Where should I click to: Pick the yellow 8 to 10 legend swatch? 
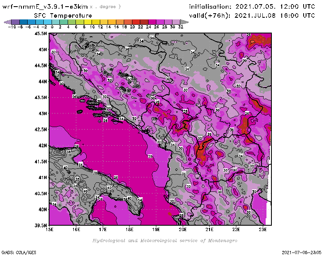click(x=88, y=22)
